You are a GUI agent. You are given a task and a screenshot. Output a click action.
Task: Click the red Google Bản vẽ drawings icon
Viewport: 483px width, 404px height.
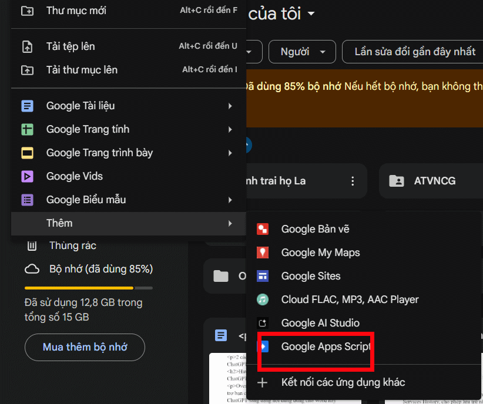[x=263, y=229]
